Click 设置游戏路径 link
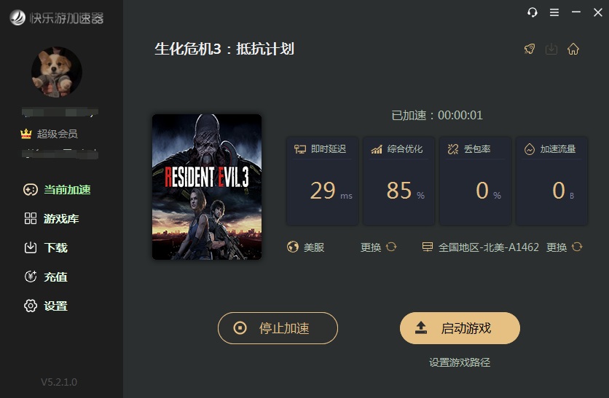Viewport: 609px width, 398px height. (x=460, y=362)
